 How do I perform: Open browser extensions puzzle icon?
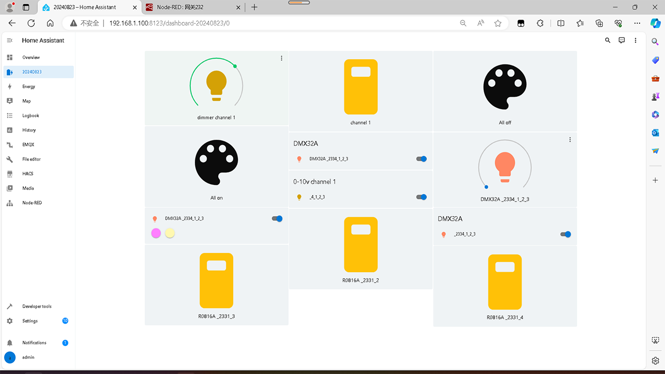(x=540, y=23)
